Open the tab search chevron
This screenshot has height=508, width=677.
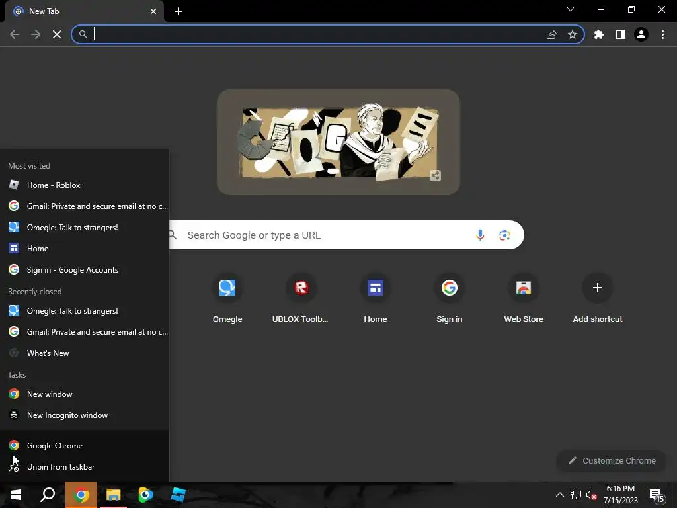571,9
